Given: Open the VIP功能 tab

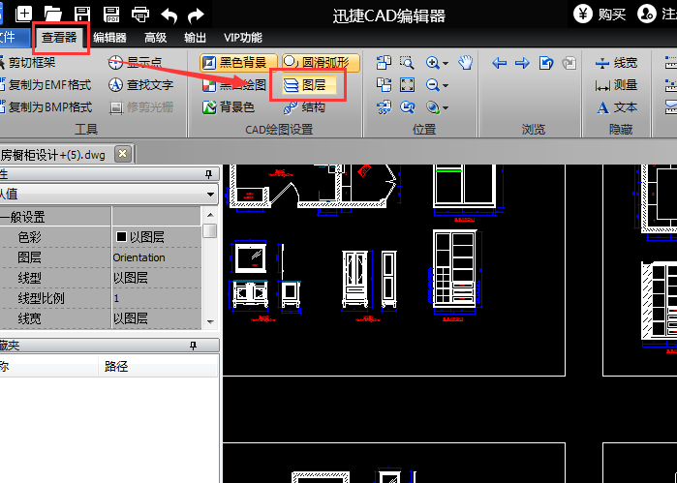Looking at the screenshot, I should [x=243, y=38].
